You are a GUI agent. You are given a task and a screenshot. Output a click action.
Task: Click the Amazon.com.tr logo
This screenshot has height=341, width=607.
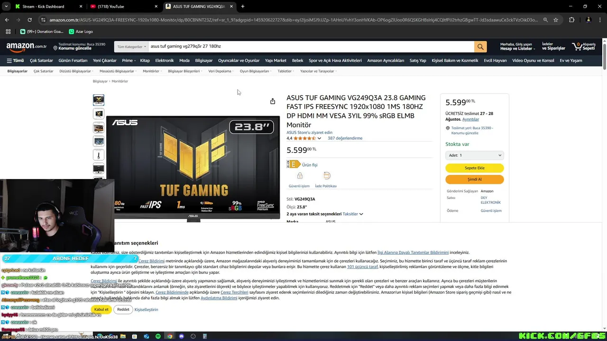(x=27, y=46)
